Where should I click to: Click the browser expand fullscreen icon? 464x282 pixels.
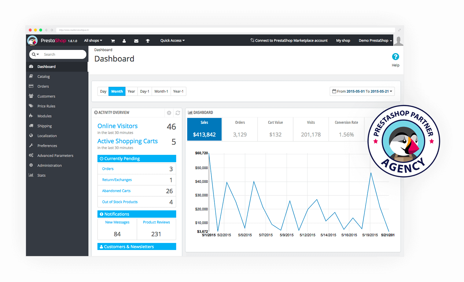(399, 30)
